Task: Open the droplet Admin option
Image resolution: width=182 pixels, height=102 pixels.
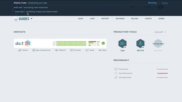Action: pos(23,50)
